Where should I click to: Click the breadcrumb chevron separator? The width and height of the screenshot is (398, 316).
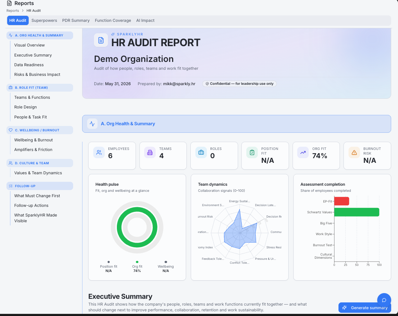pos(23,11)
